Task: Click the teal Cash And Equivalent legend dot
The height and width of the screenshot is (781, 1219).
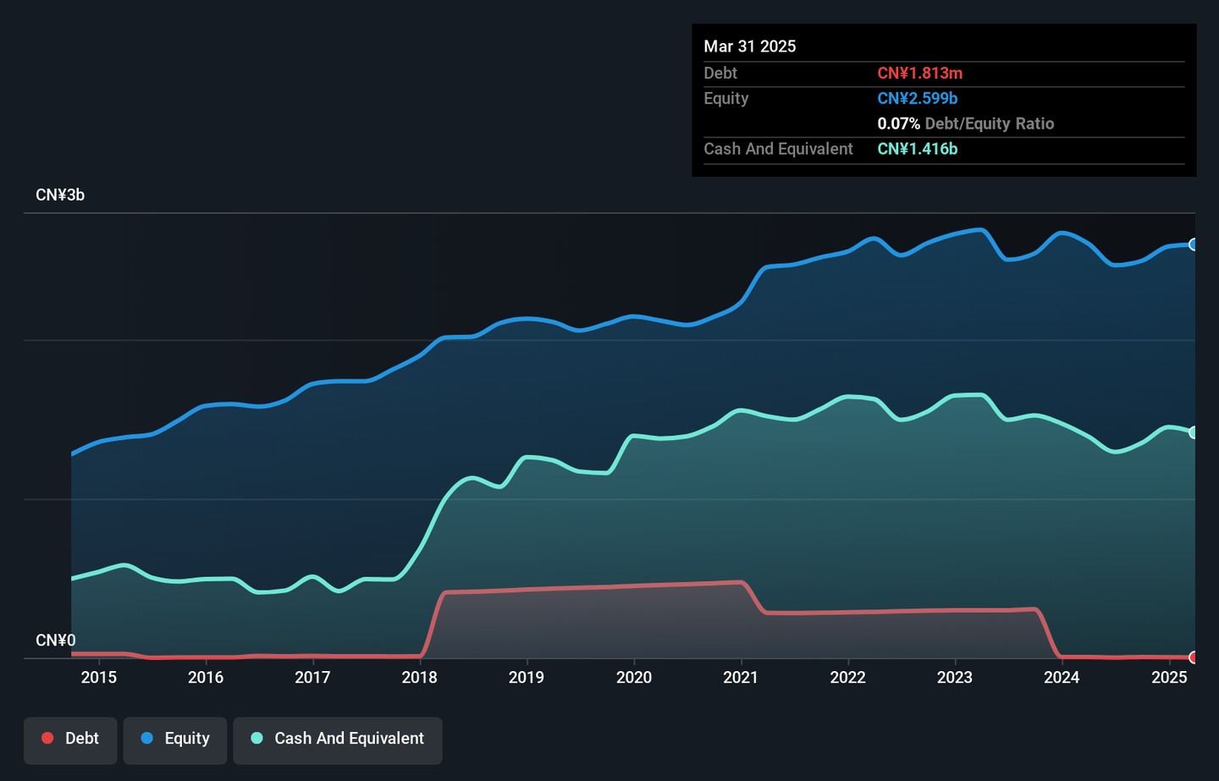Action: pos(257,738)
